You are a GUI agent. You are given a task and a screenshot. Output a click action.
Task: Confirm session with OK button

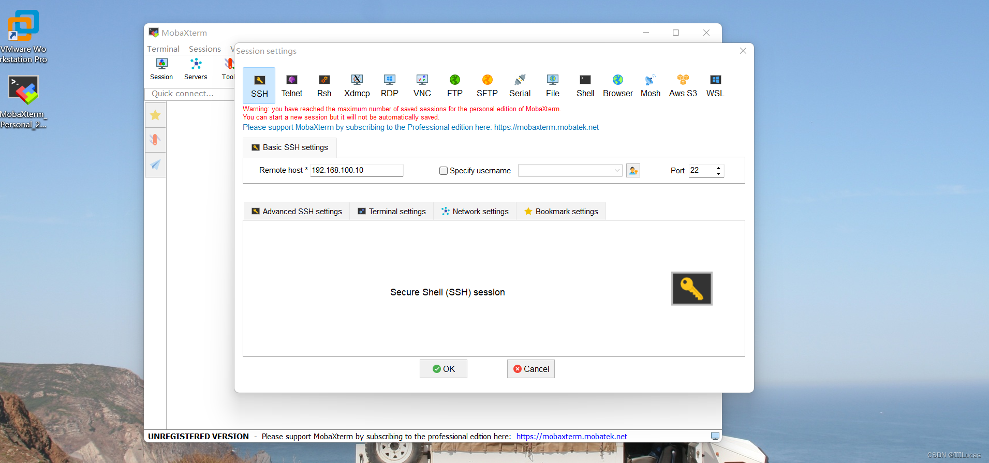444,369
